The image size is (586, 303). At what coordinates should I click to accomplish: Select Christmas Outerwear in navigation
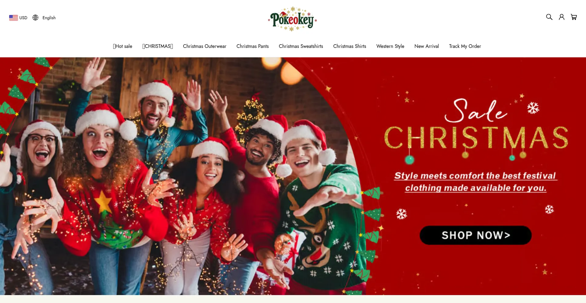(204, 46)
